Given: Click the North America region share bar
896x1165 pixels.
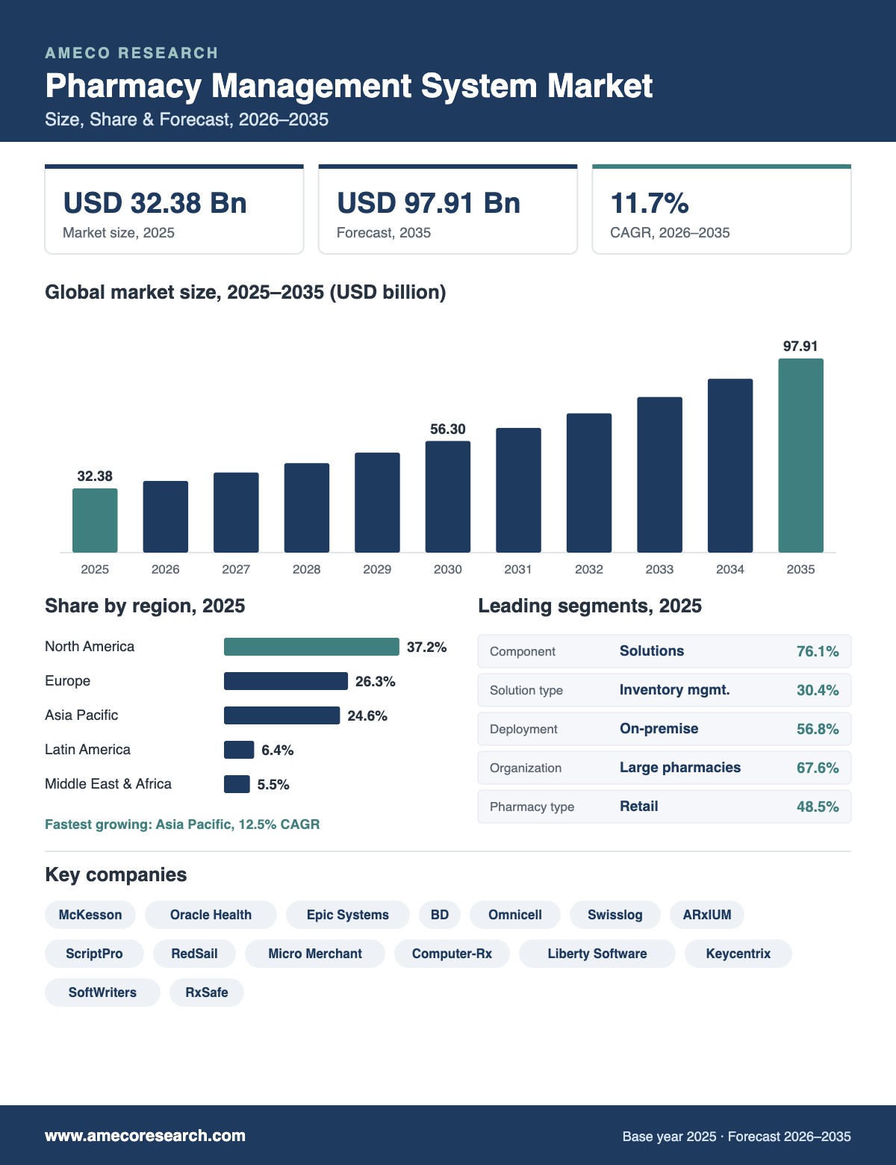Looking at the screenshot, I should click(x=311, y=647).
